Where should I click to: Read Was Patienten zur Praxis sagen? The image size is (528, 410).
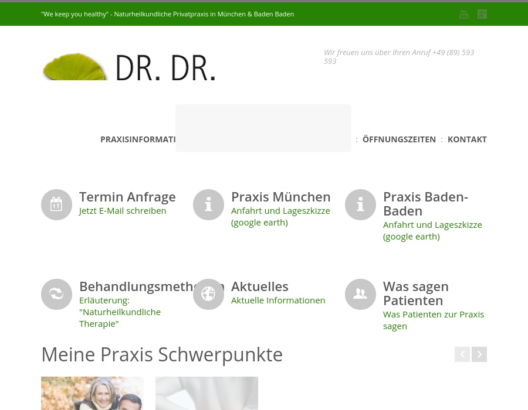[433, 320]
